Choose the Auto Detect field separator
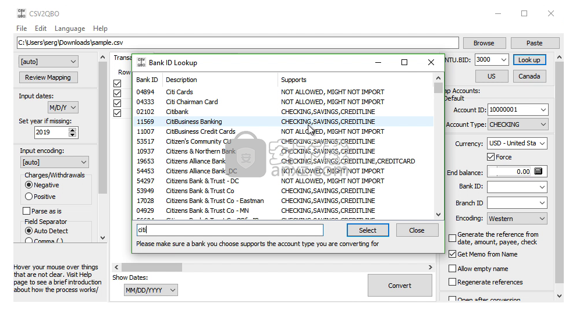This screenshot has width=576, height=310. (x=29, y=231)
